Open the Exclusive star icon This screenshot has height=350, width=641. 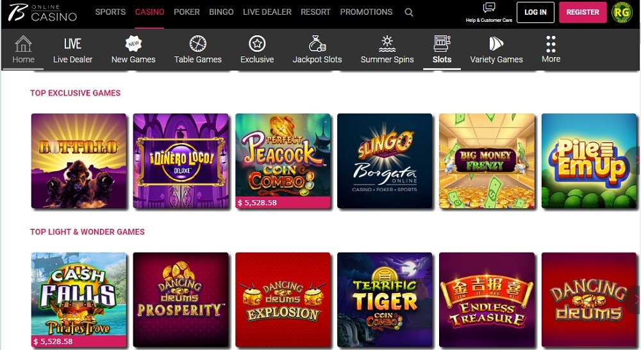[x=257, y=44]
